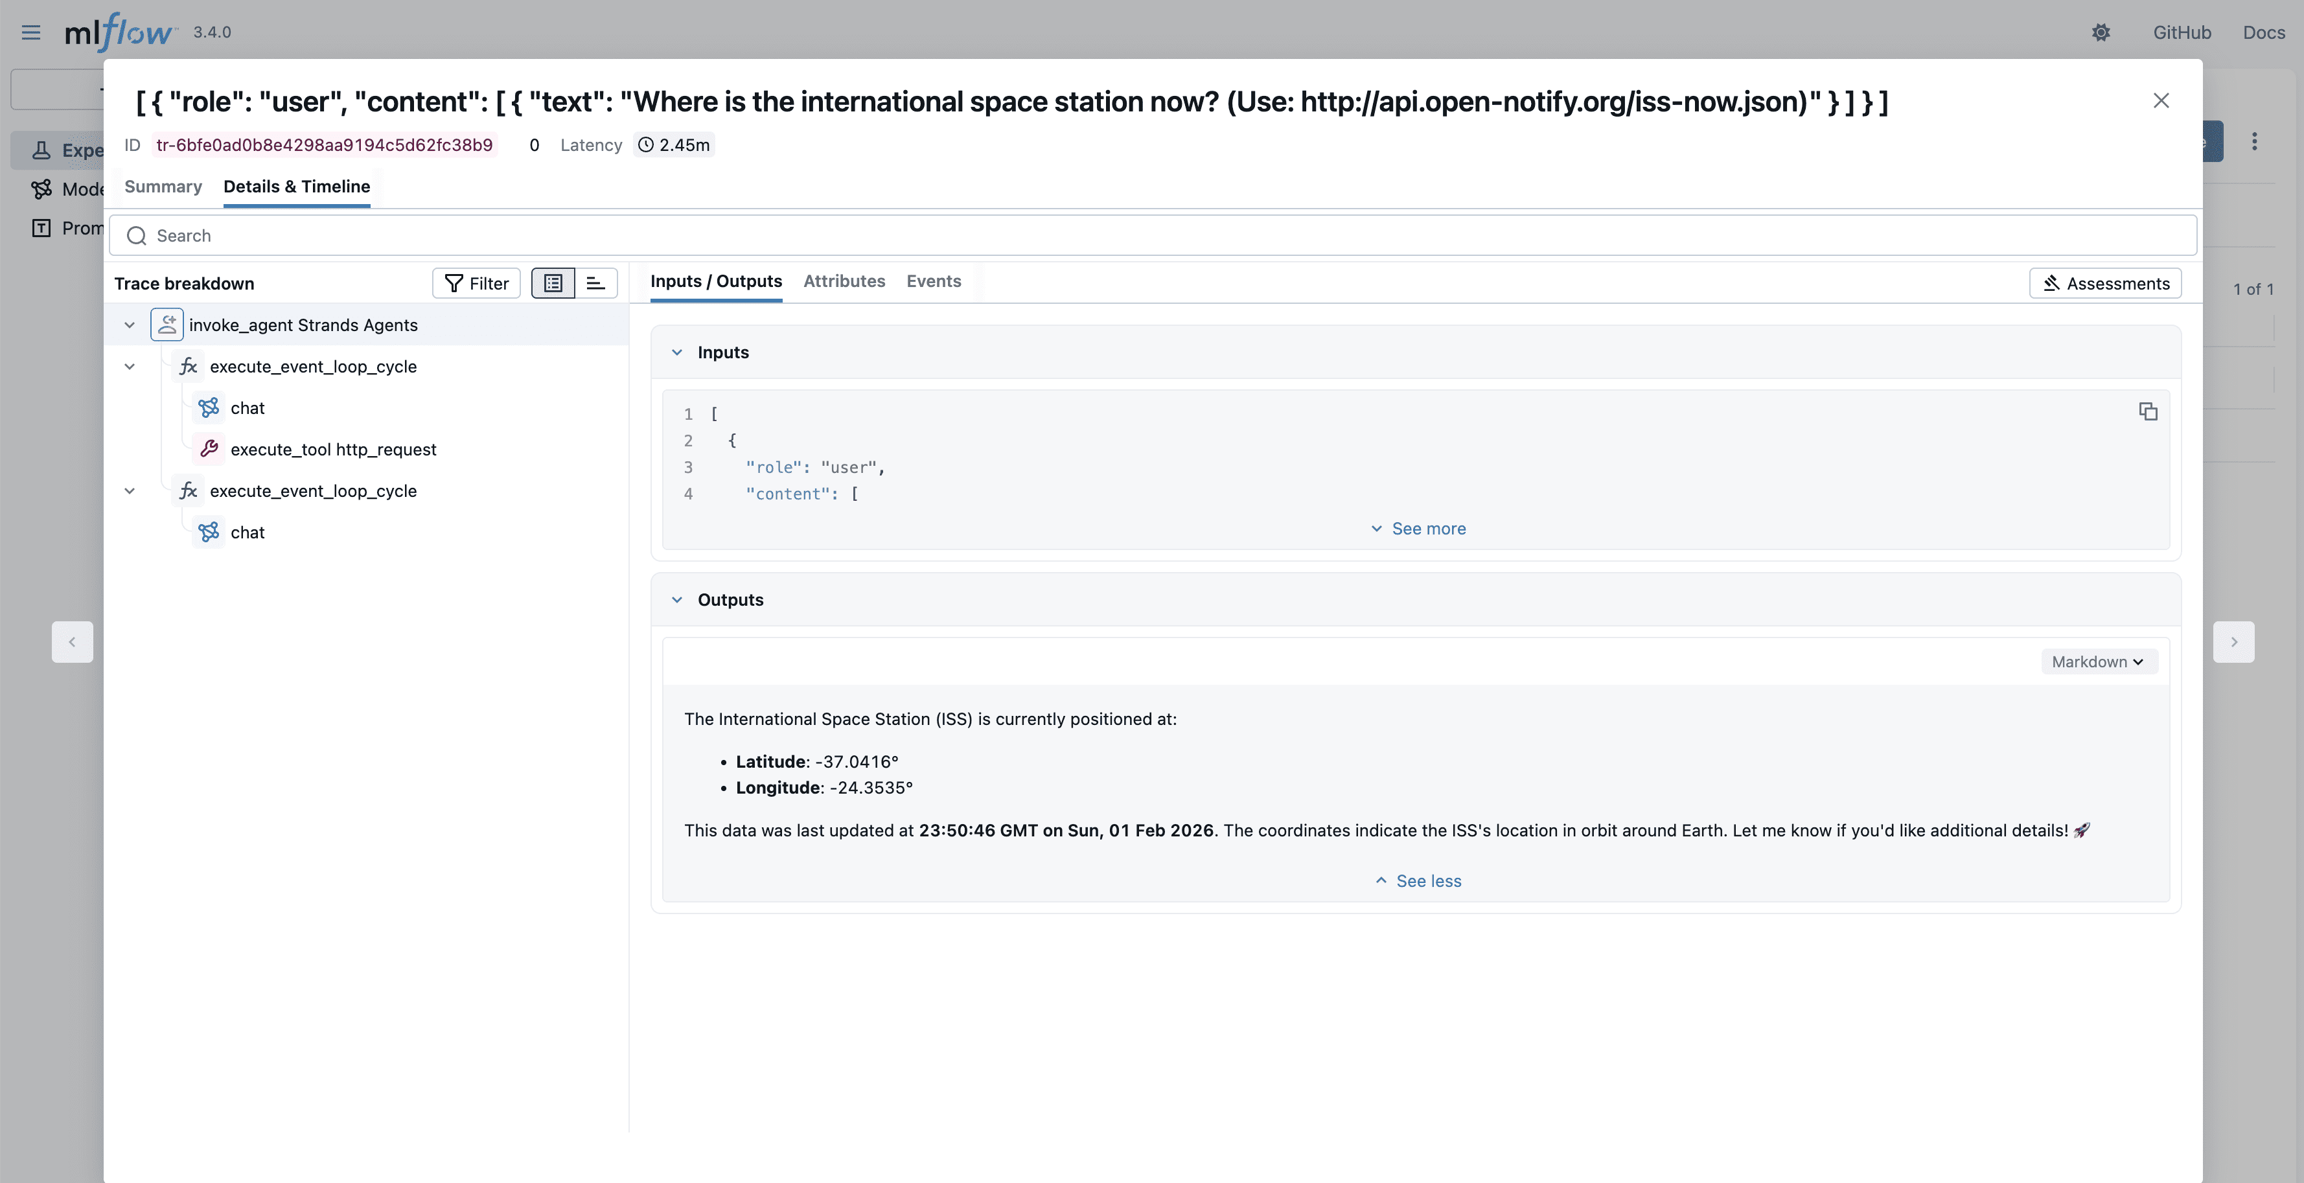Collapse the Inputs section chevron
Screen dimensions: 2304x1183
point(677,351)
